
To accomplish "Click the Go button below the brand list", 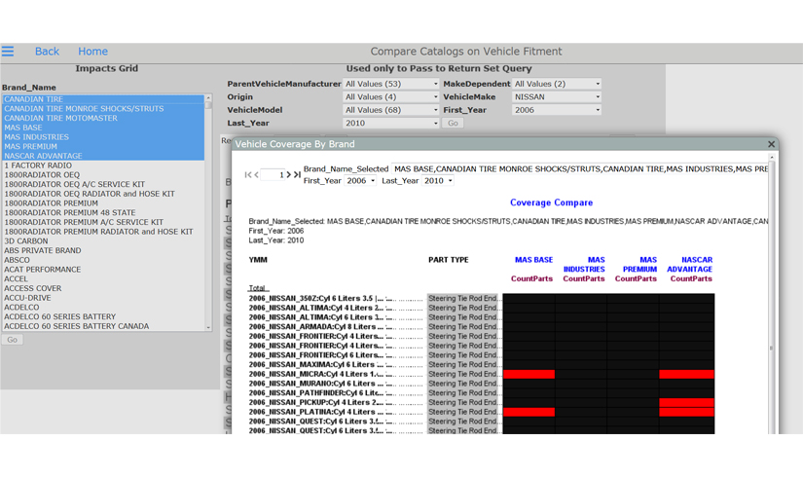I will coord(12,340).
